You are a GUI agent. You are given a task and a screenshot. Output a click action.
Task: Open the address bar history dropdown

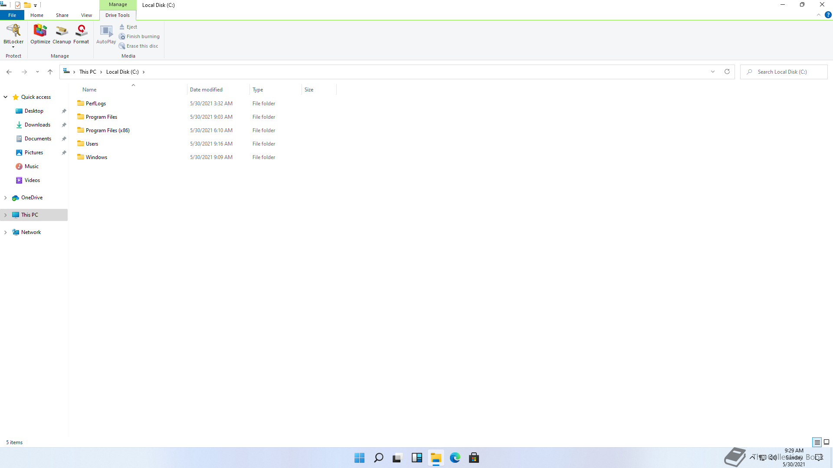point(713,72)
